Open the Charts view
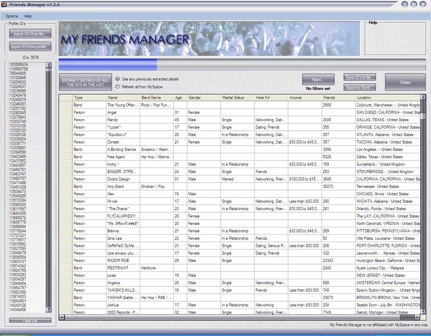Viewport: 431px width, 336px height. (x=405, y=82)
